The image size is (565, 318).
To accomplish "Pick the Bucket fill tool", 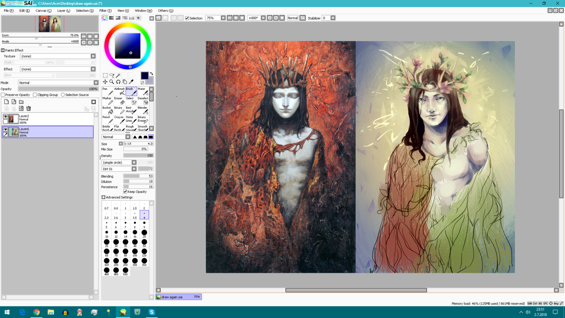I will 107,110.
